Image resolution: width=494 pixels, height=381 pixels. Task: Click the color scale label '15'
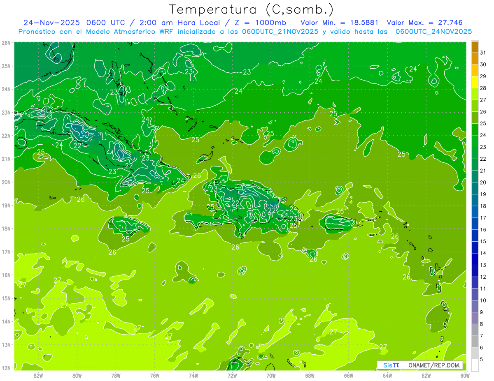click(483, 242)
